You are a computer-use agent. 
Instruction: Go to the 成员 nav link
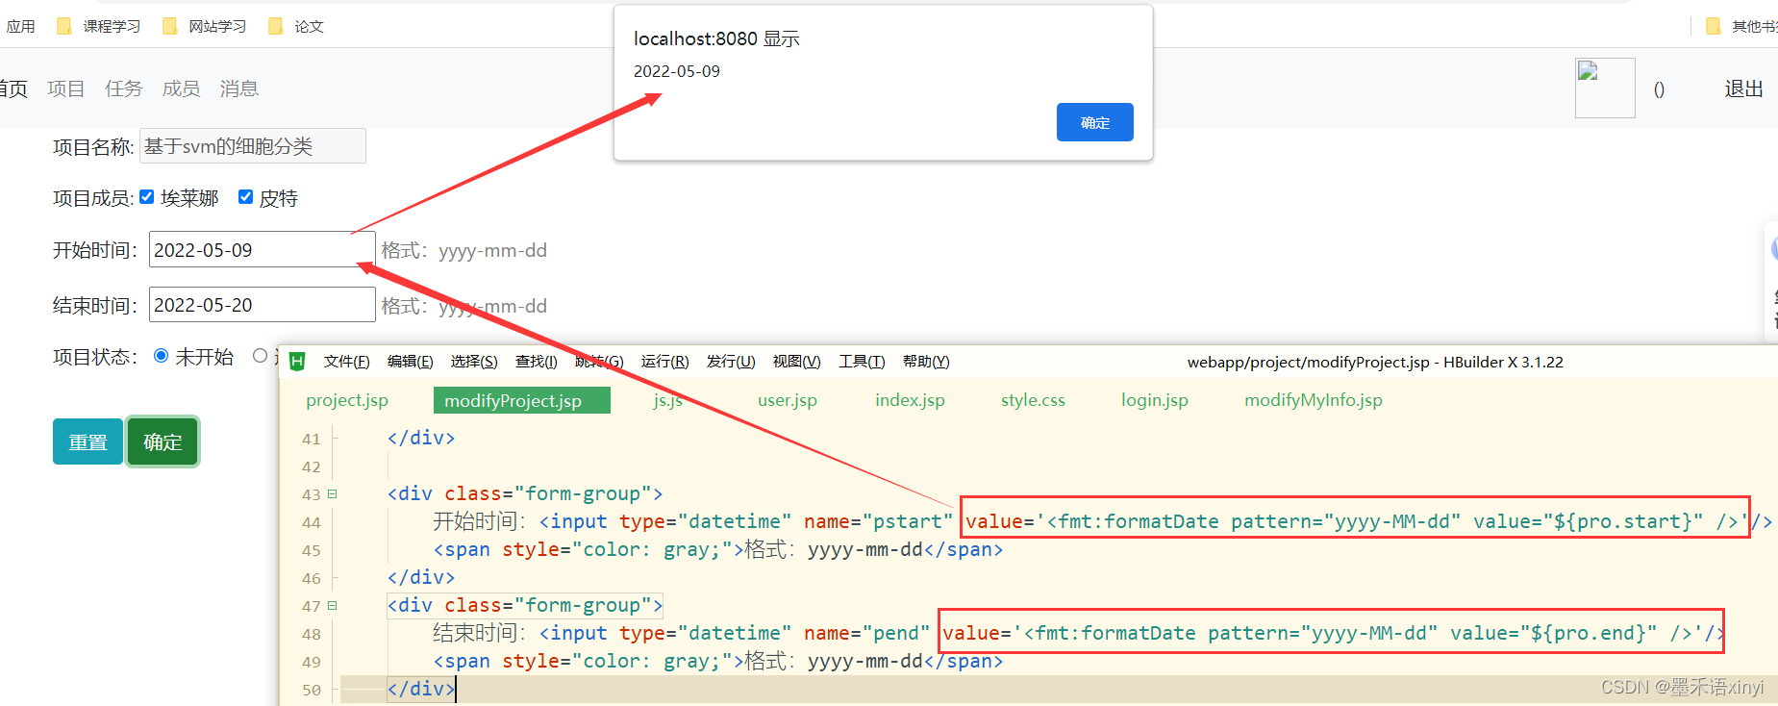point(182,88)
